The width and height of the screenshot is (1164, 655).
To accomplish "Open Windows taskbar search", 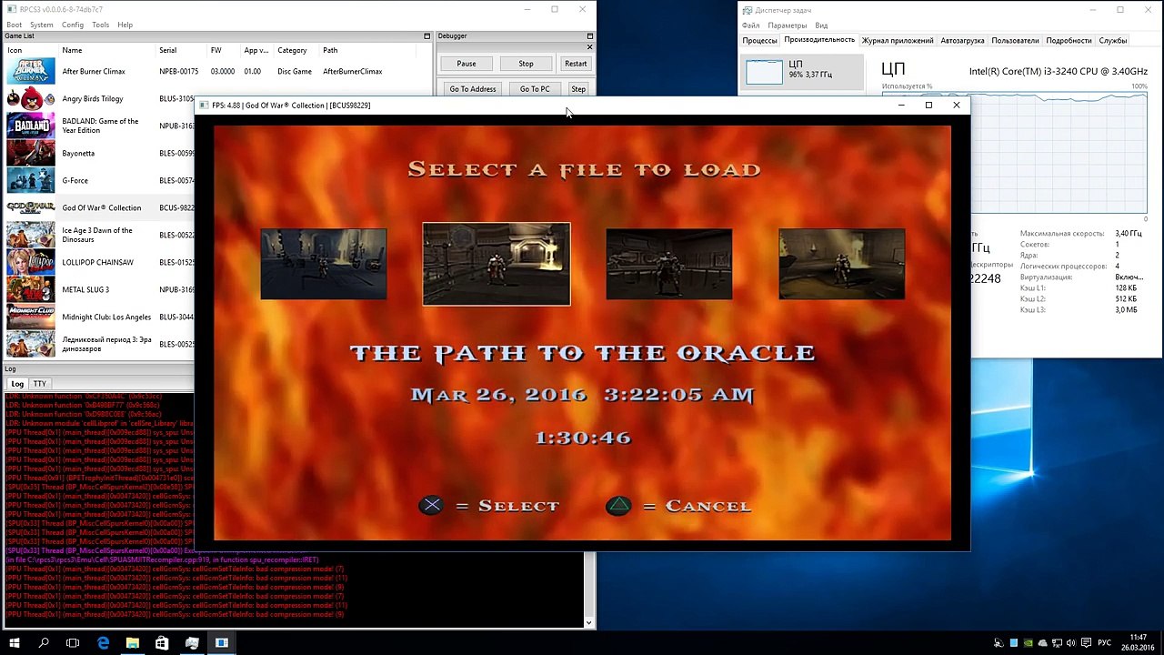I will (44, 643).
